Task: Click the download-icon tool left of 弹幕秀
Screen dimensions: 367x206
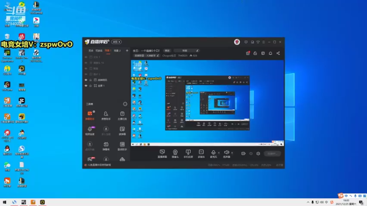Action: [x=89, y=146]
